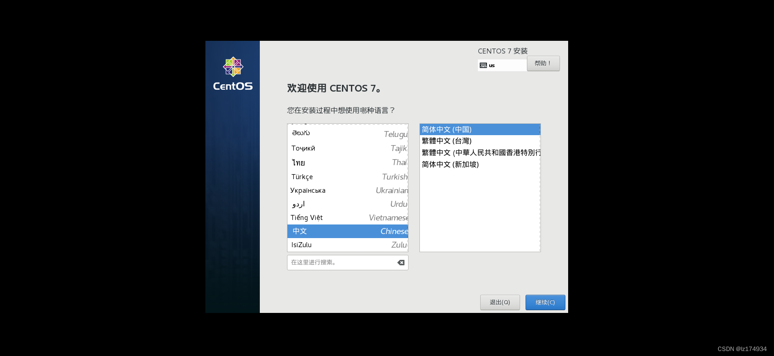This screenshot has height=356, width=774.
Task: Select 中文 (Chinese) in the language list
Action: (x=348, y=231)
